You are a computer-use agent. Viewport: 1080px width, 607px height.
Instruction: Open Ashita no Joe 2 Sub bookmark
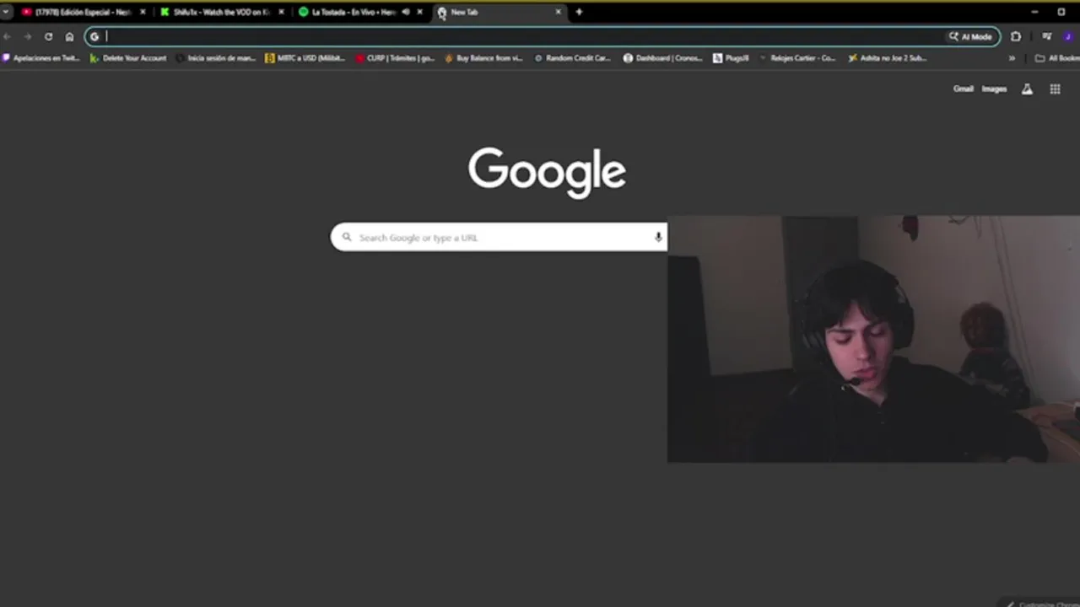pos(888,58)
